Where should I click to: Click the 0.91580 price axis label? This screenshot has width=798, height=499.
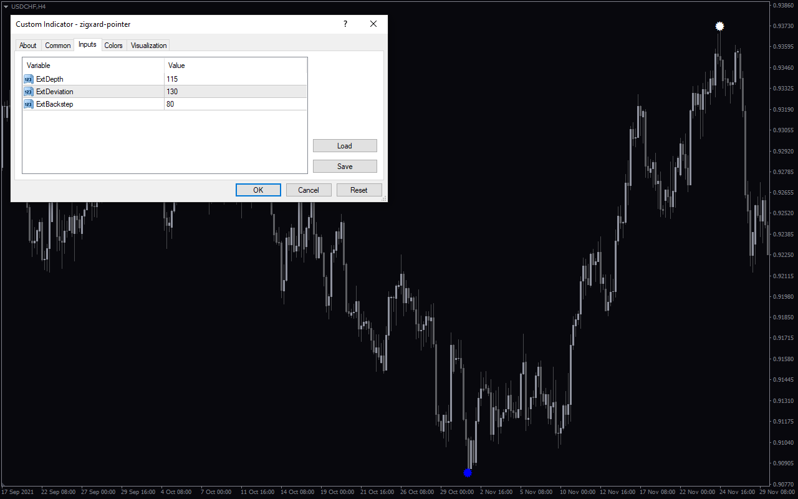tap(783, 359)
